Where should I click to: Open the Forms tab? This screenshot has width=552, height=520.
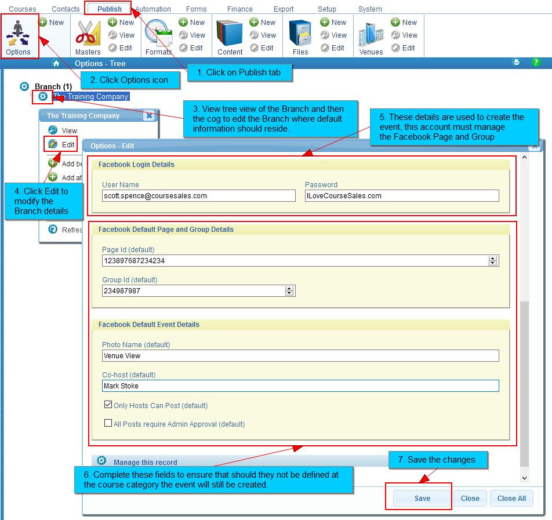coord(196,9)
